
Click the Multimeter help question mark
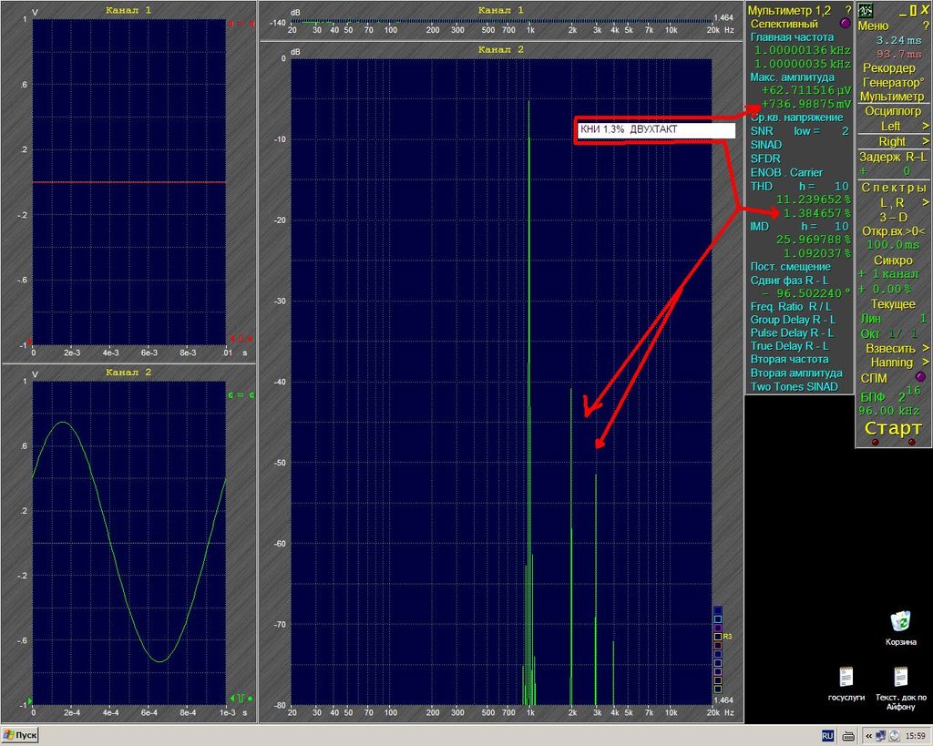pyautogui.click(x=848, y=11)
